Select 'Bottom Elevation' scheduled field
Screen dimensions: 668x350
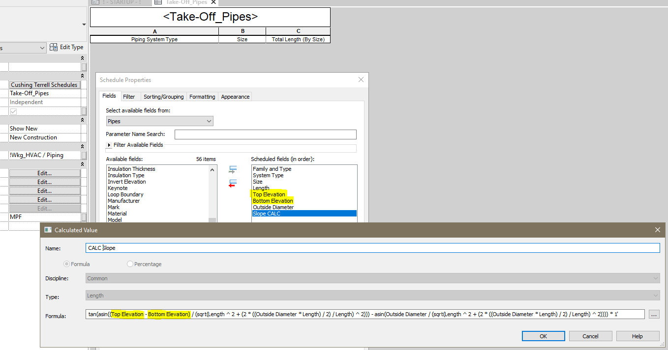point(273,201)
